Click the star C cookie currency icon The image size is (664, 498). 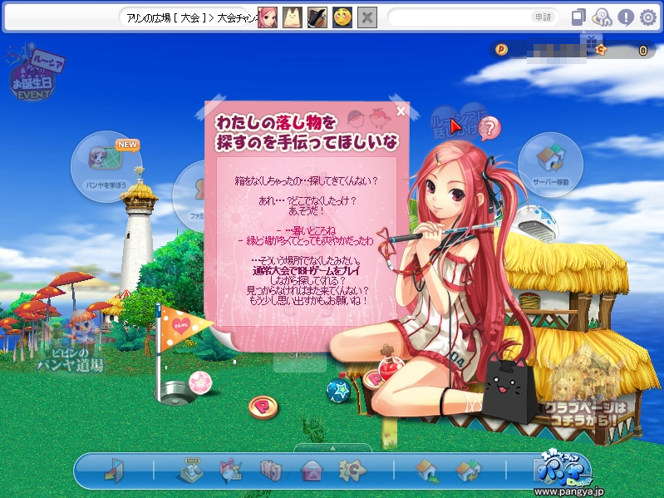click(x=601, y=50)
